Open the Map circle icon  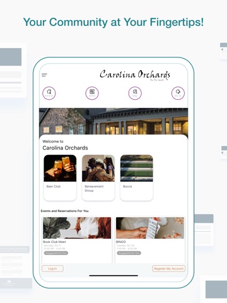click(x=135, y=93)
